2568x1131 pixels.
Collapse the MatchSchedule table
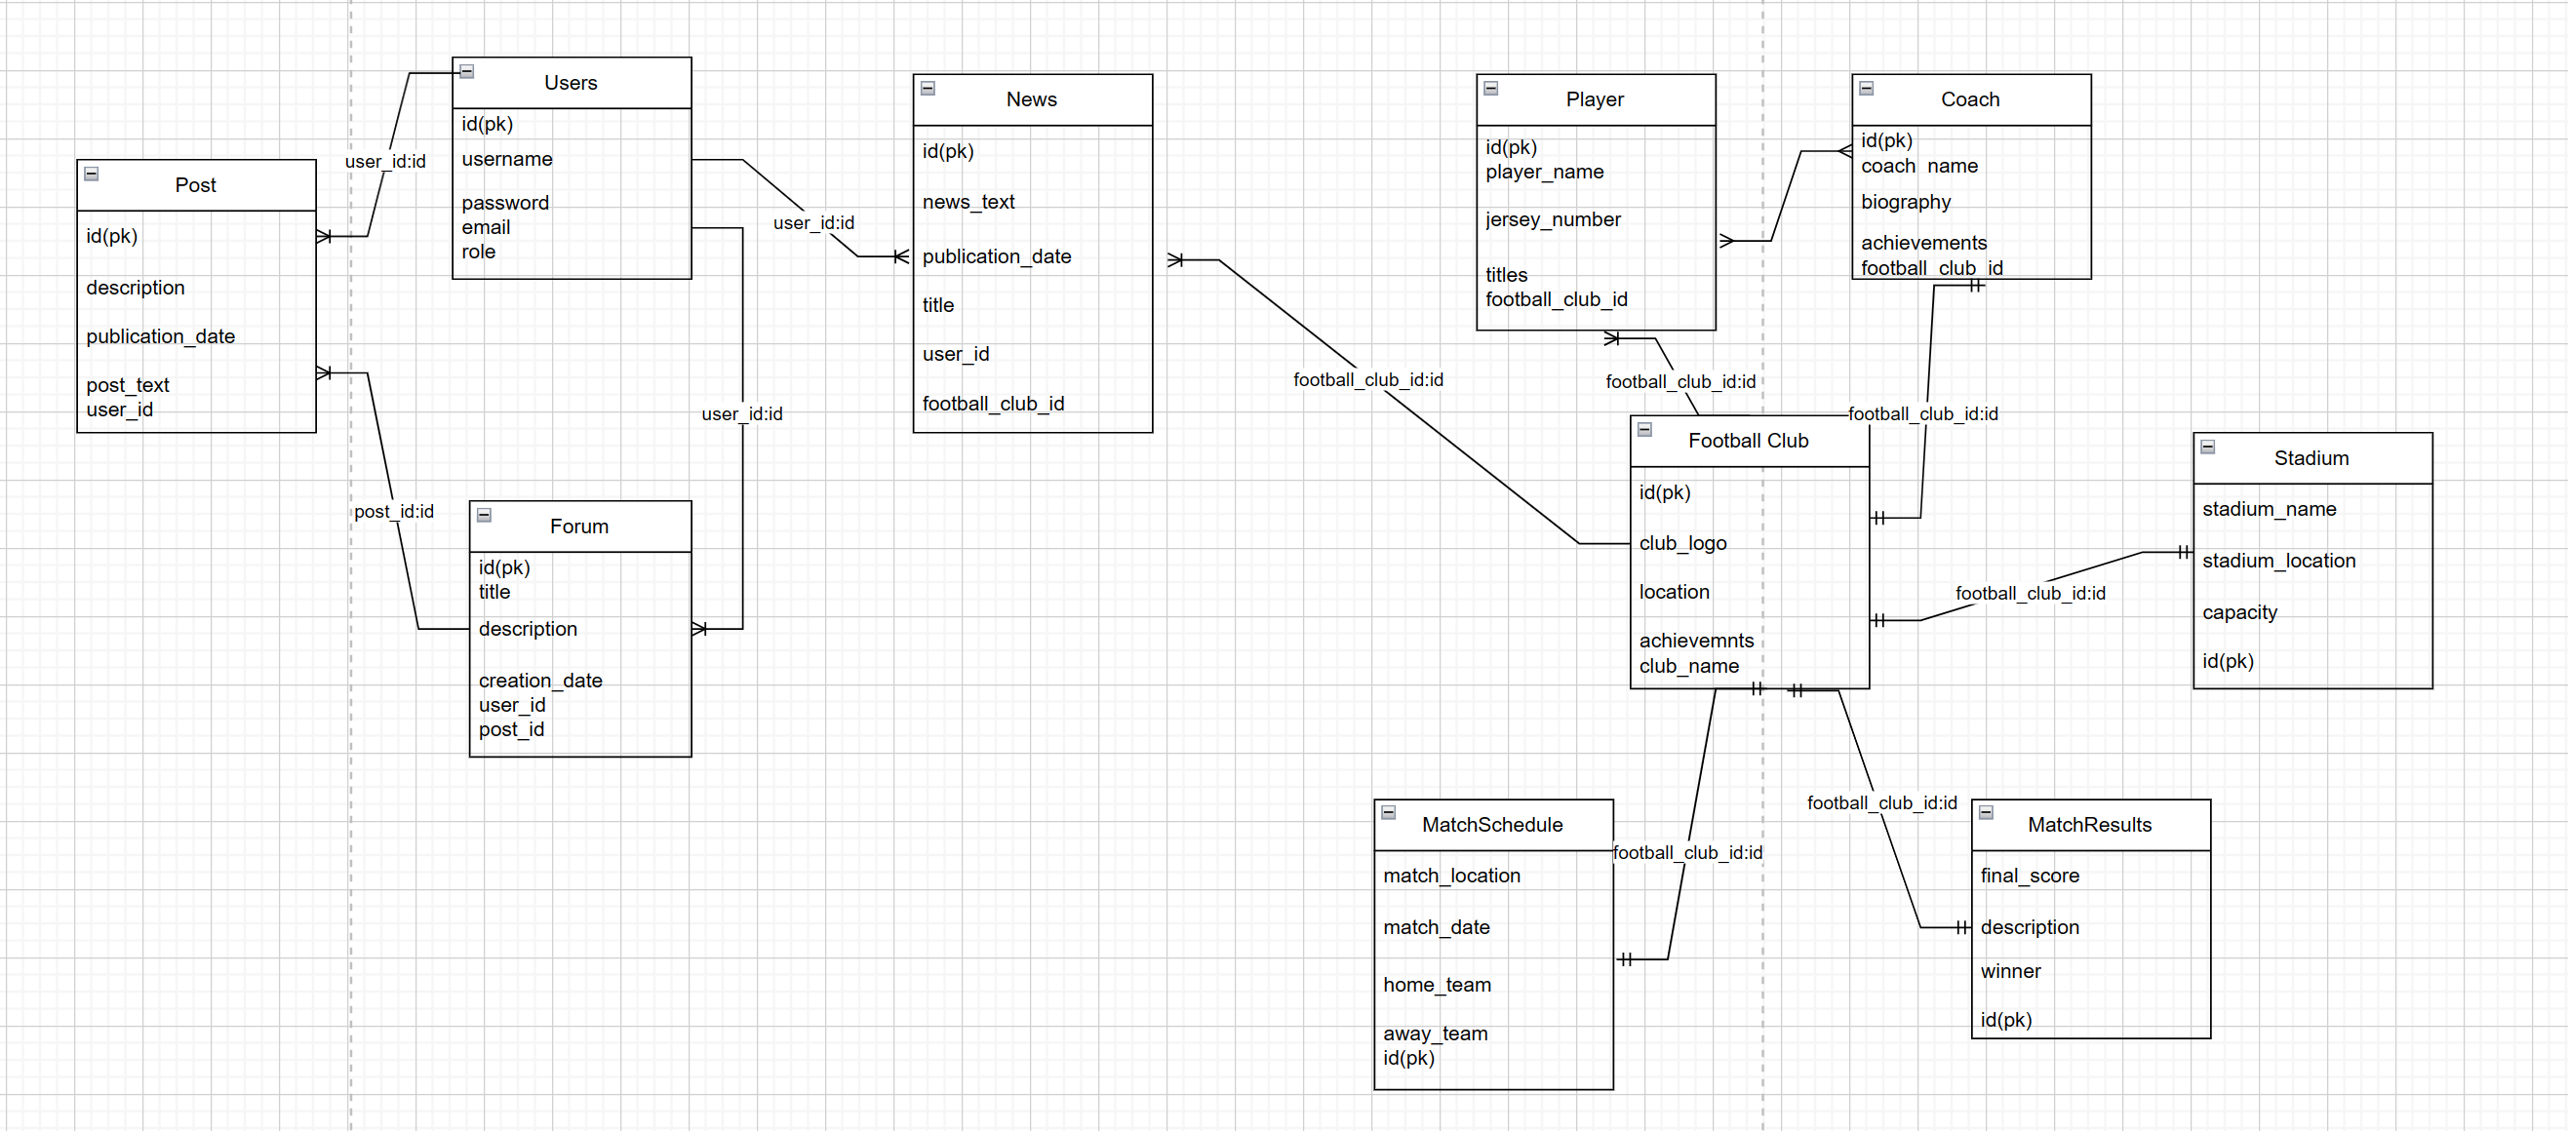(x=1388, y=812)
